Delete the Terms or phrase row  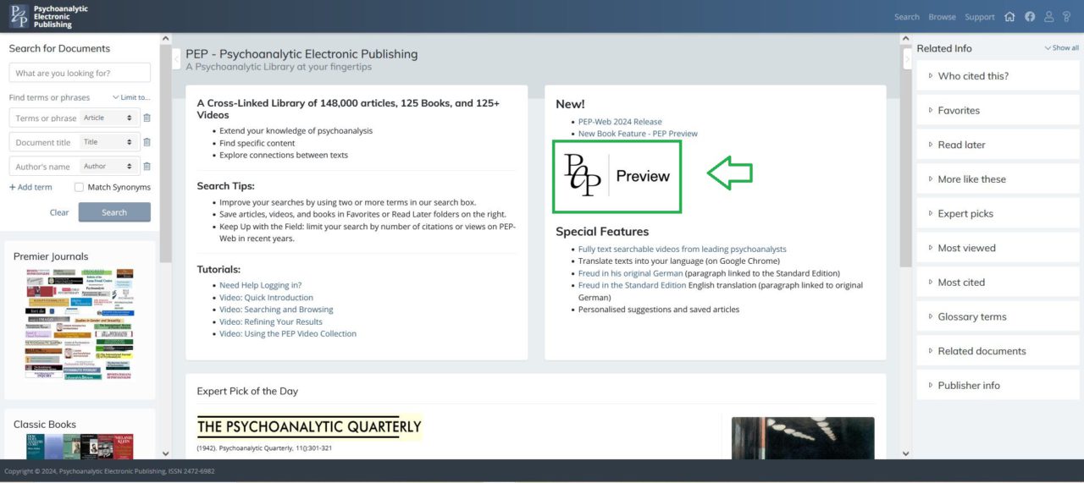point(147,118)
